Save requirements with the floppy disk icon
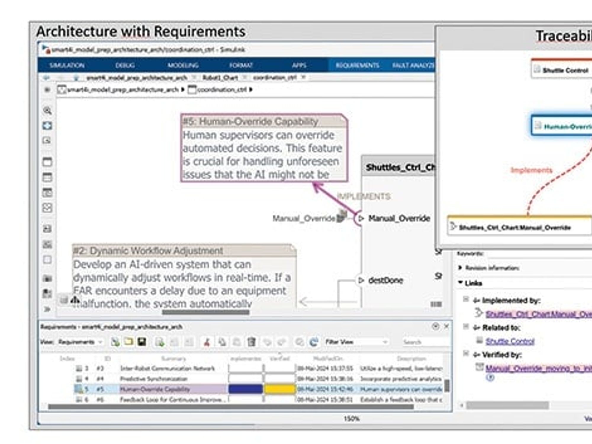The width and height of the screenshot is (592, 444). click(x=142, y=342)
